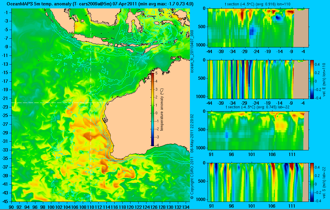Click the '1000' depth label of top section plot
The height and width of the screenshot is (210, 330).
coord(201,45)
